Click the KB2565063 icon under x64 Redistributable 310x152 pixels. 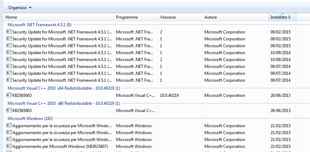9,95
